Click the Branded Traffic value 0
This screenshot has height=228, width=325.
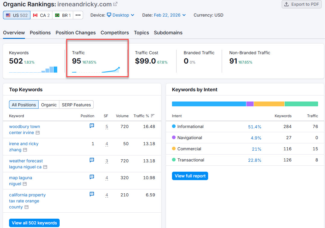[186, 61]
